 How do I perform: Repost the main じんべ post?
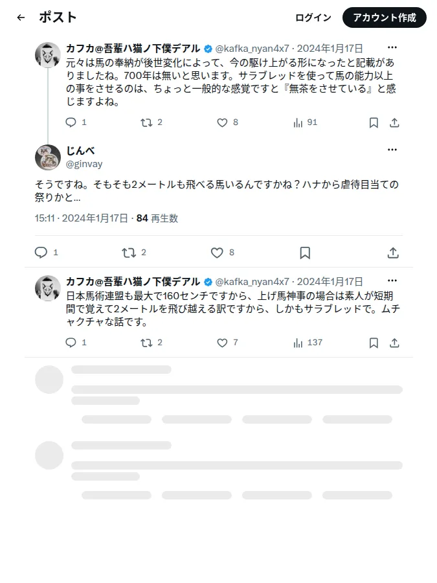click(134, 253)
